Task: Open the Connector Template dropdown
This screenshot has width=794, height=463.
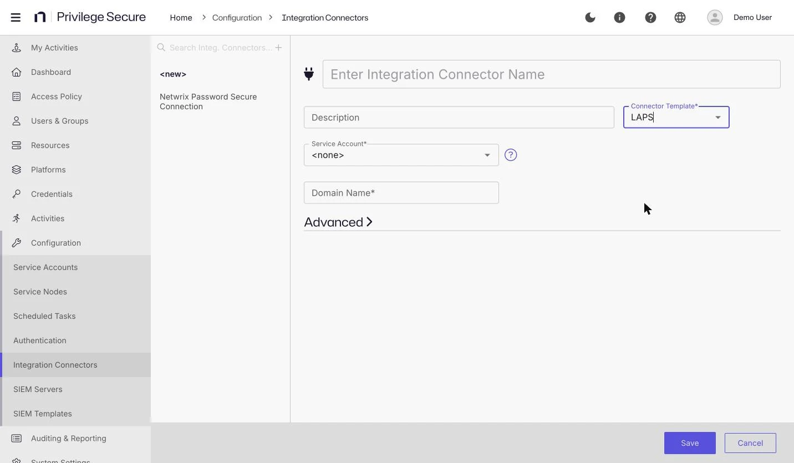Action: (x=676, y=117)
